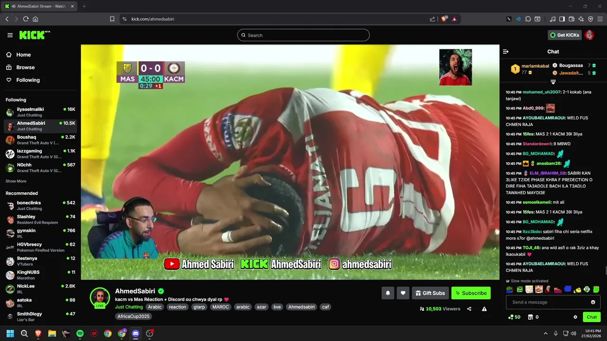The height and width of the screenshot is (341, 607).
Task: Click the Get KICKs button
Action: pyautogui.click(x=565, y=35)
